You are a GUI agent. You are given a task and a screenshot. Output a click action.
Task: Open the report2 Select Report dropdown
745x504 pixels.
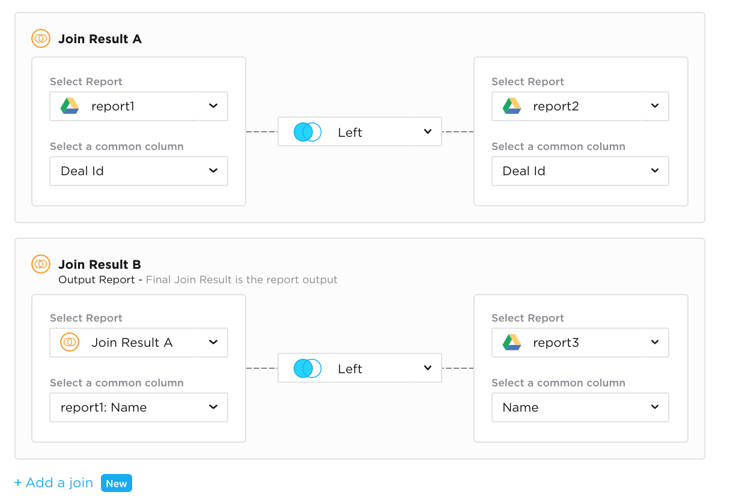point(654,106)
